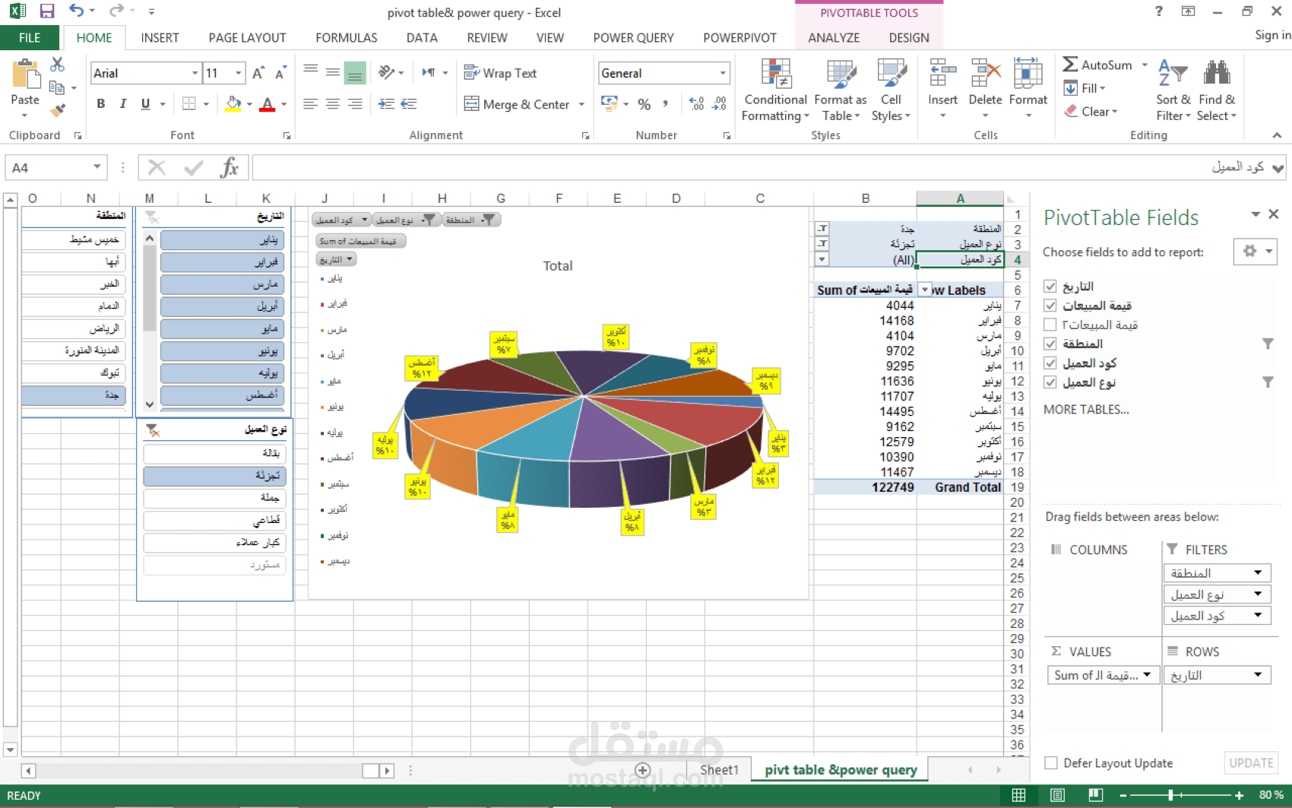Uncheck the التاريخ field checkbox
This screenshot has width=1292, height=808.
[1050, 287]
